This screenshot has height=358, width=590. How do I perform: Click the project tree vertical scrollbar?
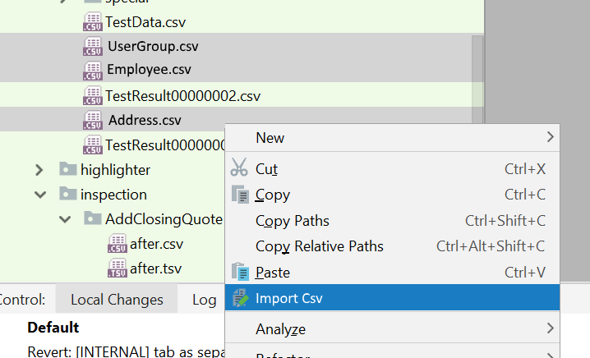click(x=477, y=79)
